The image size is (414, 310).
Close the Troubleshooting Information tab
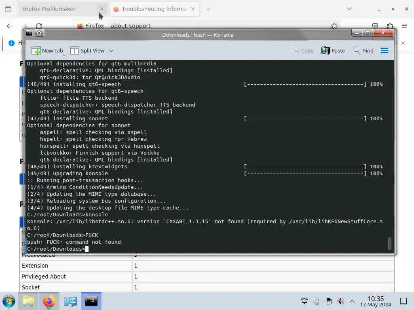(x=193, y=9)
